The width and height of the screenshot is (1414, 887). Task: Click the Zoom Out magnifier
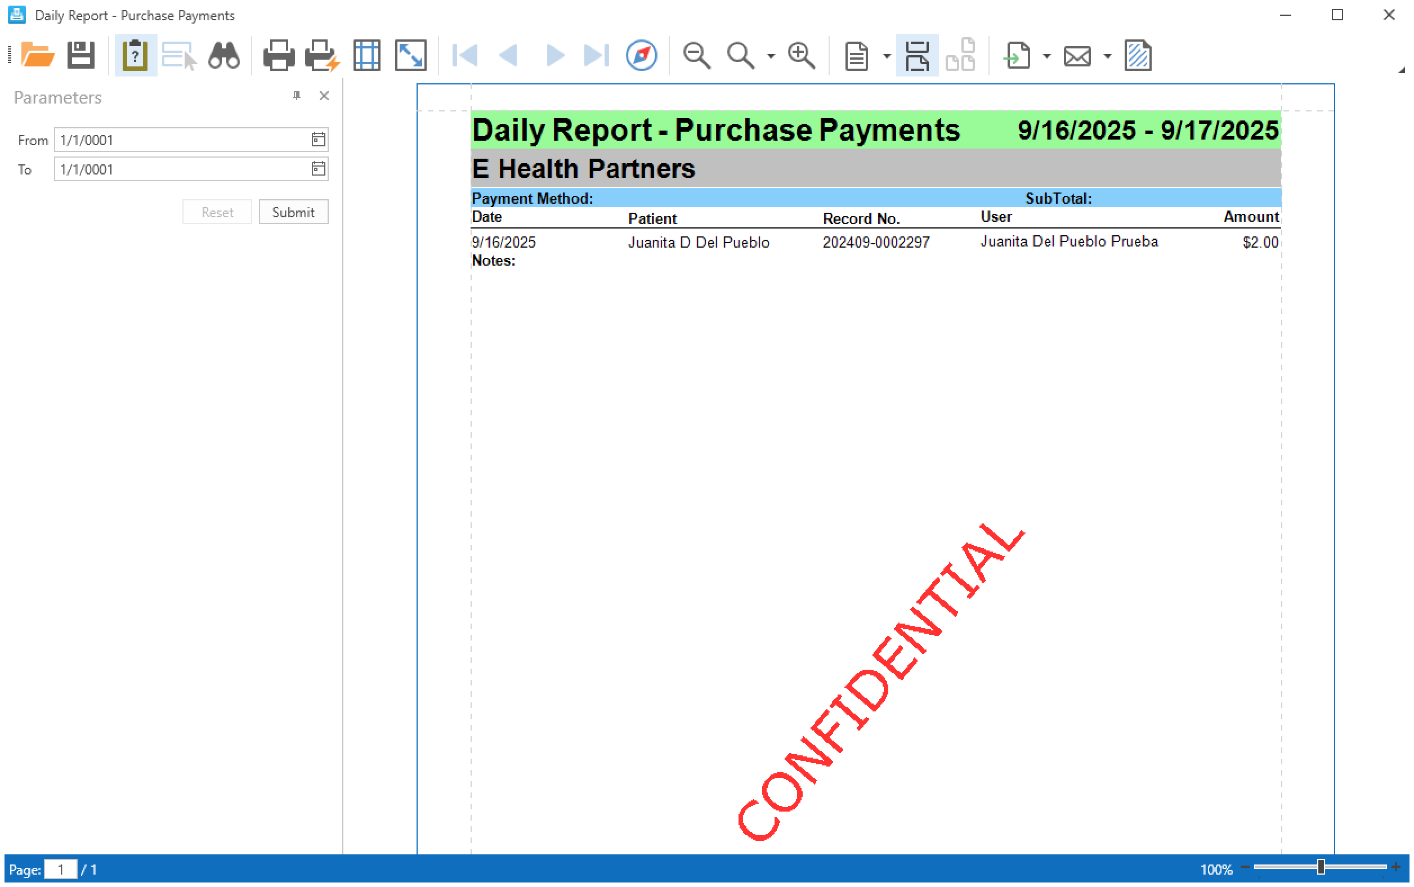[x=696, y=56]
